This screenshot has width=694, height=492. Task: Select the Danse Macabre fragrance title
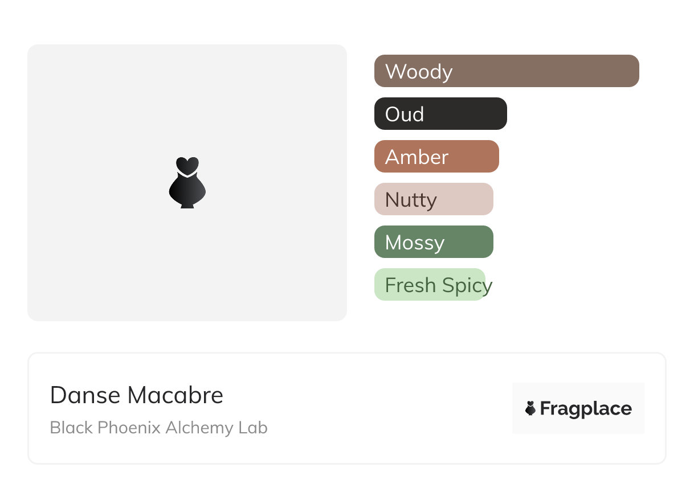click(x=137, y=395)
